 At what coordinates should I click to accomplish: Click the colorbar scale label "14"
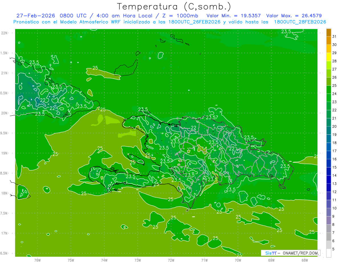(x=334, y=175)
